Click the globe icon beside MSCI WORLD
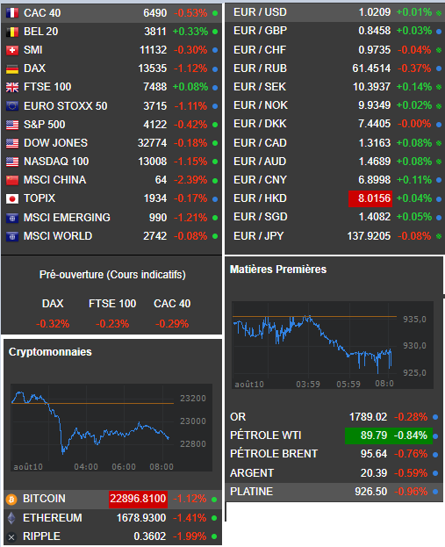 12,236
